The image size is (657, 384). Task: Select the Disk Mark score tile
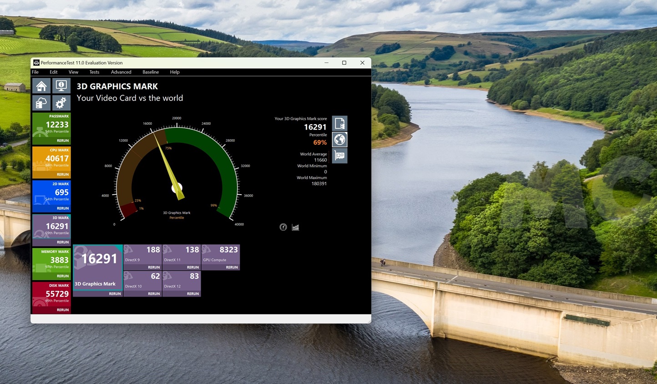tap(51, 294)
